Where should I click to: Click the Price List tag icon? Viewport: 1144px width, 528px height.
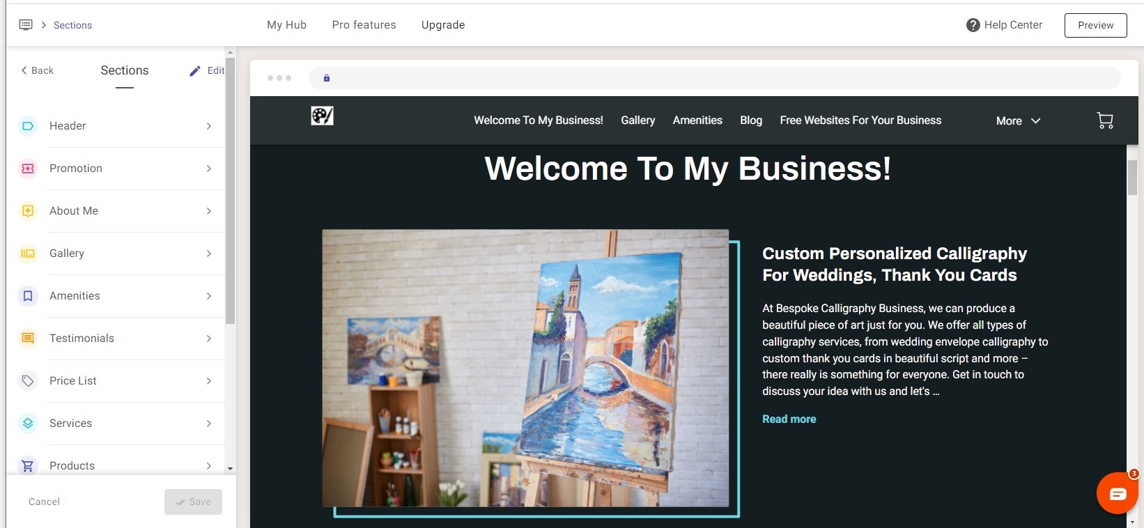point(28,381)
